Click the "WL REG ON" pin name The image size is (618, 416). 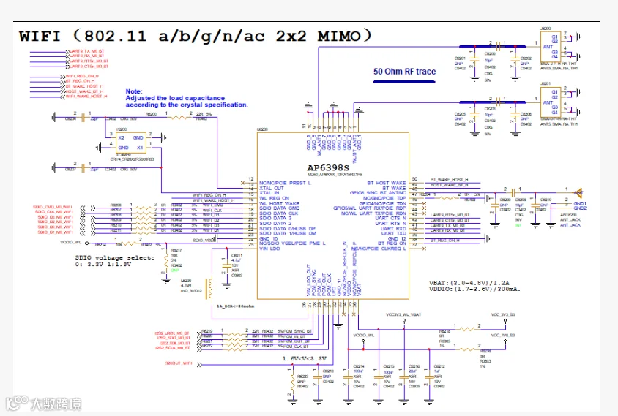point(274,198)
